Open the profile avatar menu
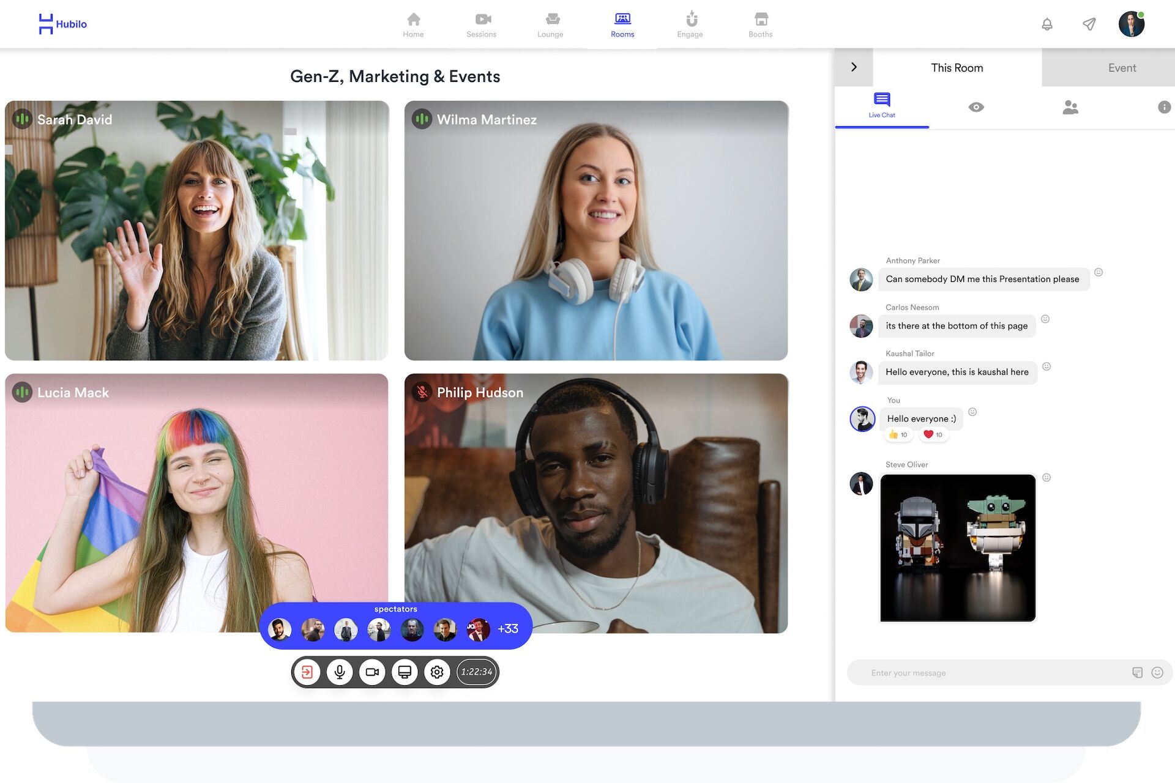Viewport: 1175px width, 783px height. point(1132,24)
